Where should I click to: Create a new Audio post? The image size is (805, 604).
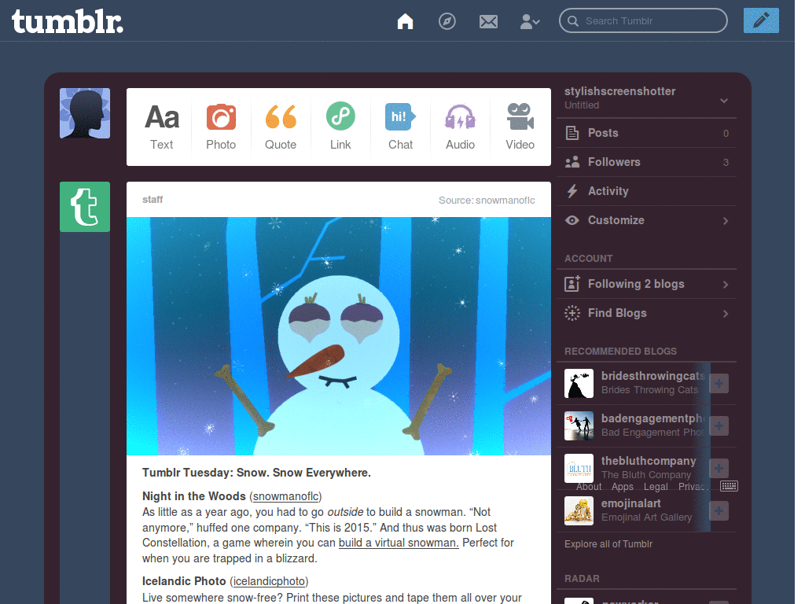(460, 127)
